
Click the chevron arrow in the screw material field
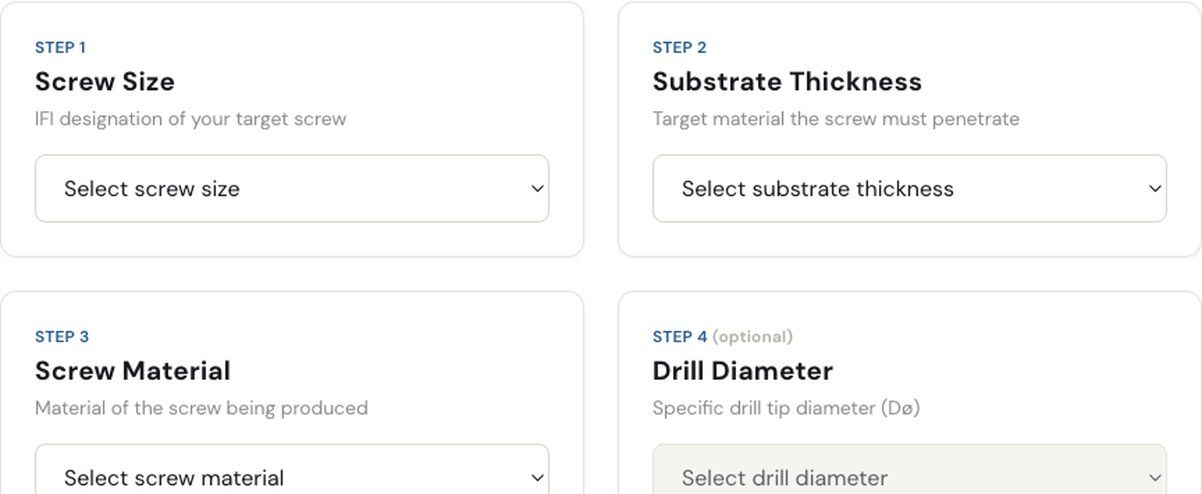tap(537, 477)
